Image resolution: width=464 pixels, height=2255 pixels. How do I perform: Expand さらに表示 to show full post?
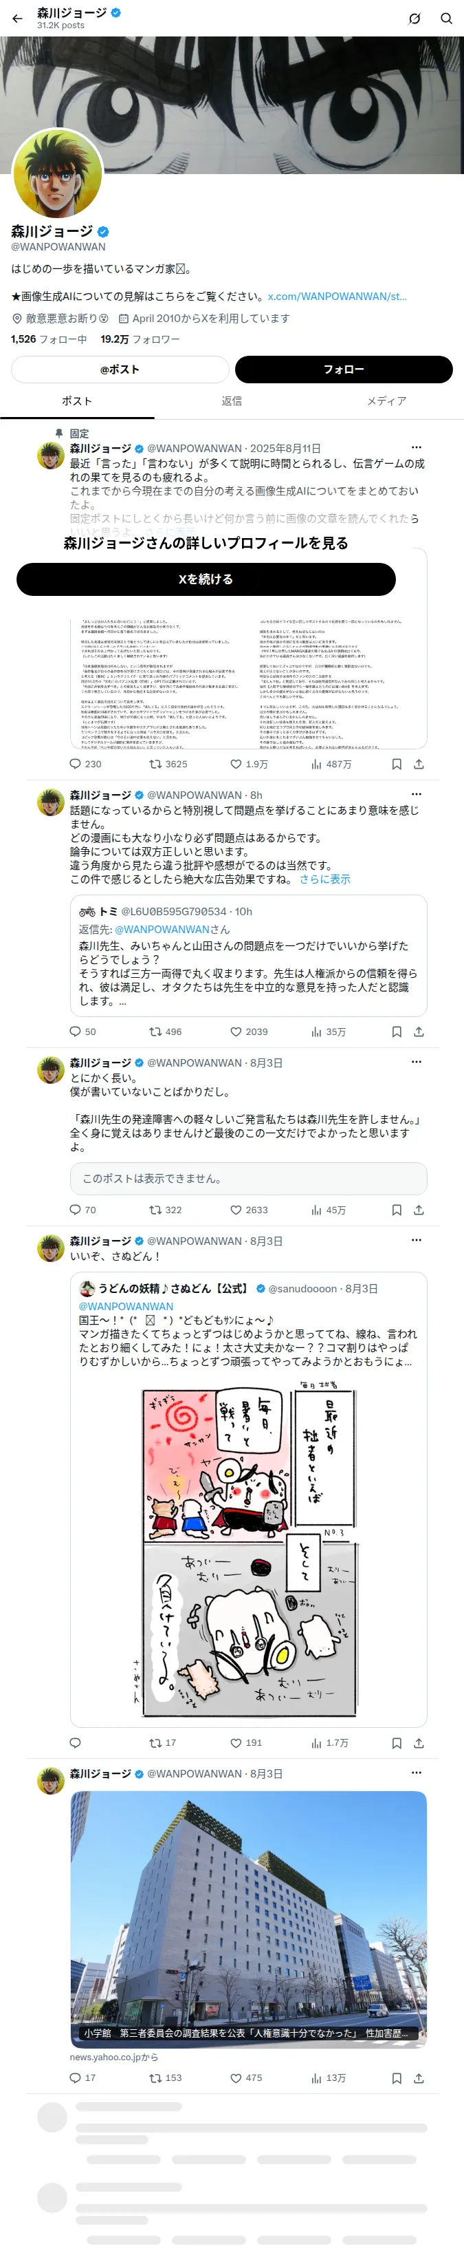click(x=325, y=879)
